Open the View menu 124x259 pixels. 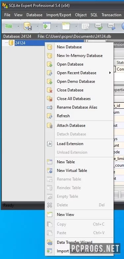click(18, 15)
